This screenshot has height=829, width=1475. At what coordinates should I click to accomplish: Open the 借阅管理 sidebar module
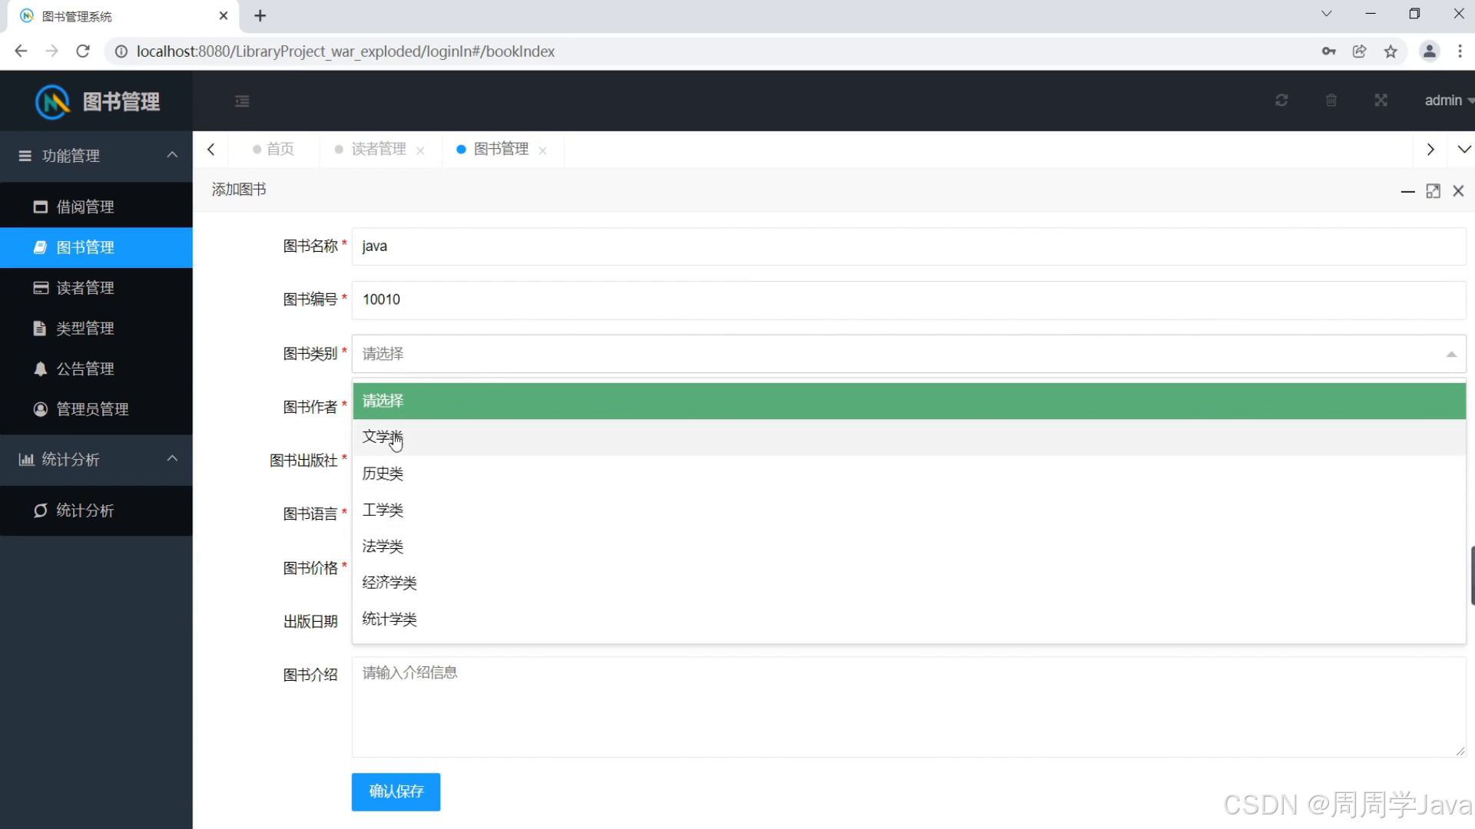(x=86, y=206)
